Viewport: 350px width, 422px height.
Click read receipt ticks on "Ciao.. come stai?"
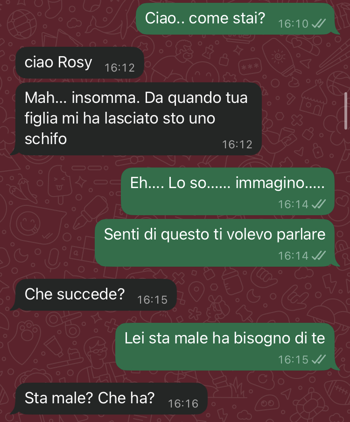319,24
